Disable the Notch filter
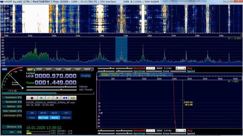The width and height of the screenshot is (243, 136). (x=55, y=117)
